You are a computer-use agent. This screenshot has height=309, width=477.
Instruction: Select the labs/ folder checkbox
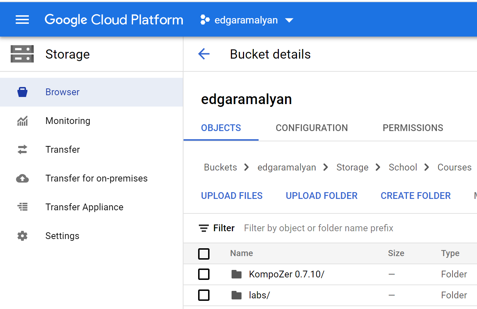click(204, 295)
